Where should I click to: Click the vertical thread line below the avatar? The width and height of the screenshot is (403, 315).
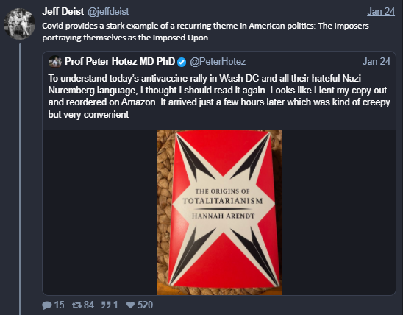[x=21, y=179]
